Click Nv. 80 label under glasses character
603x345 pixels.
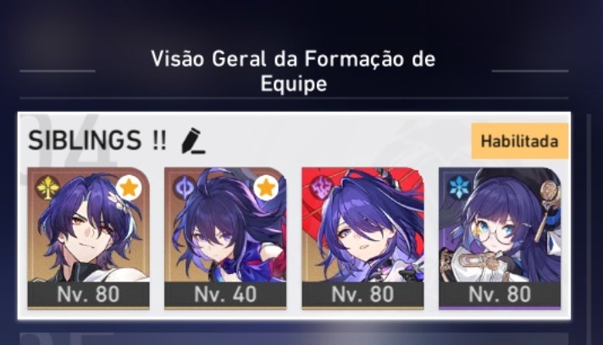pyautogui.click(x=500, y=295)
